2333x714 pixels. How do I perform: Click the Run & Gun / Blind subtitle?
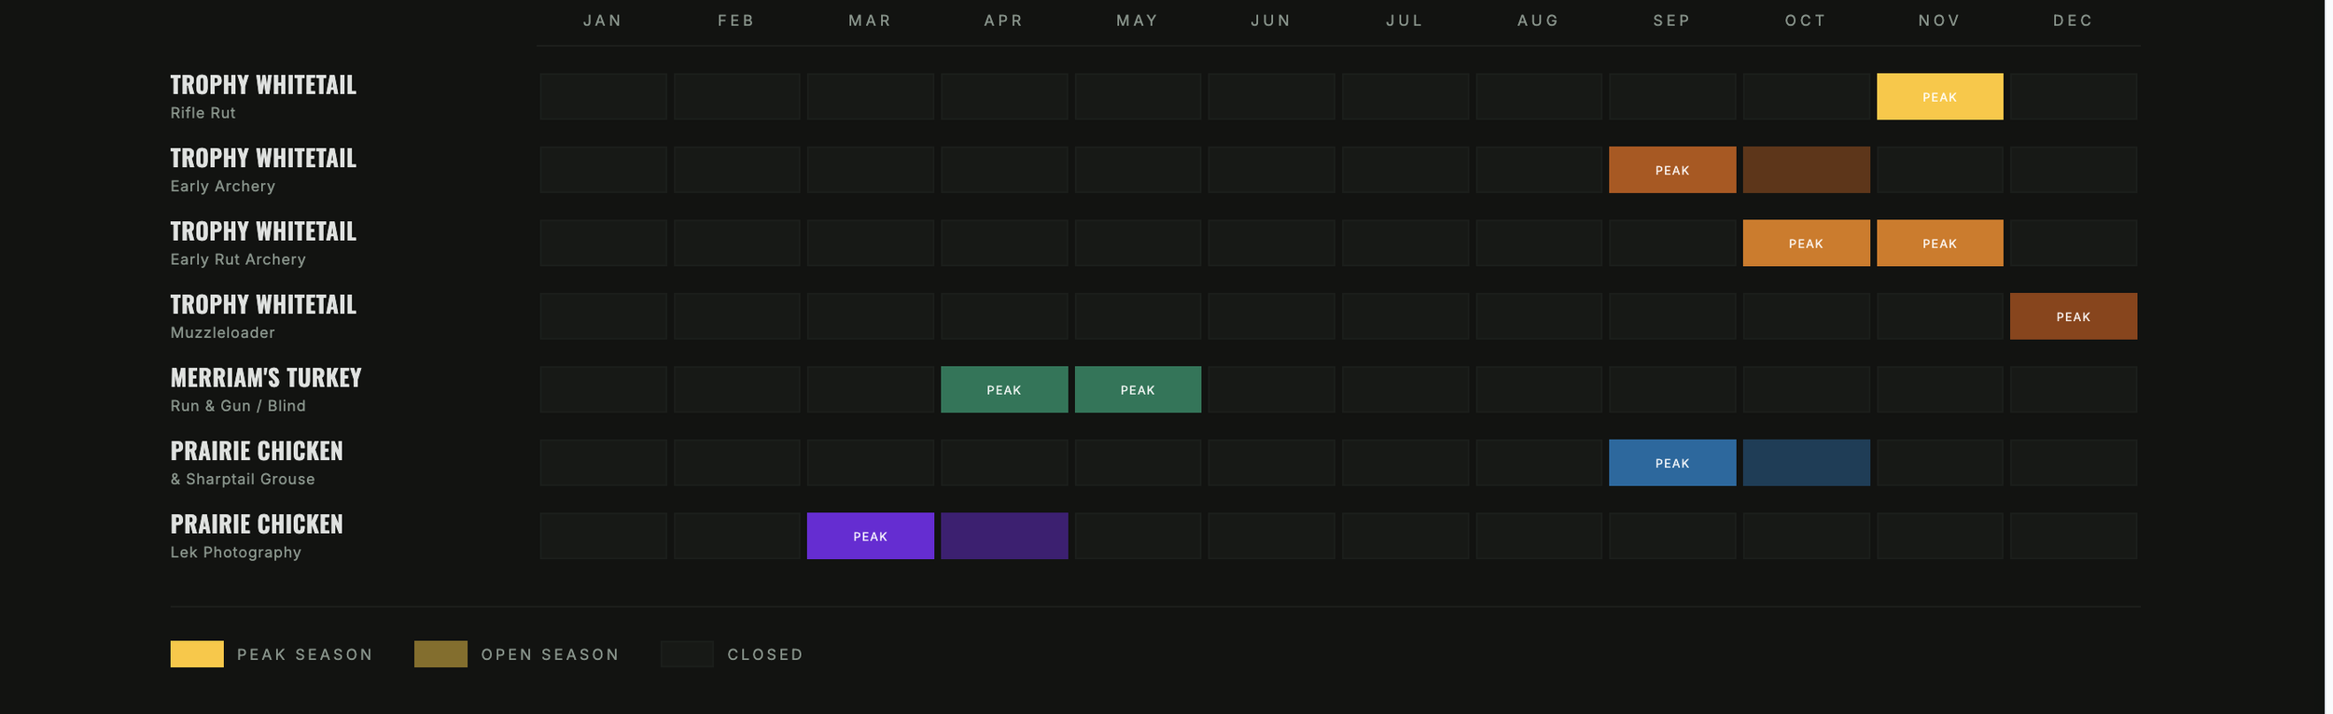[x=238, y=406]
